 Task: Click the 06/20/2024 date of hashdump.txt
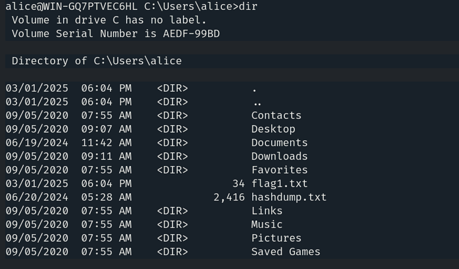(37, 197)
